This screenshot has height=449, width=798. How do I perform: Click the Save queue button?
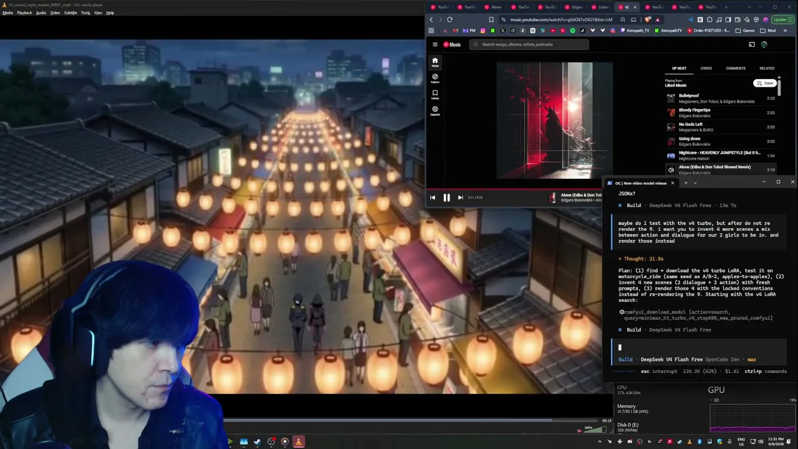coord(765,83)
